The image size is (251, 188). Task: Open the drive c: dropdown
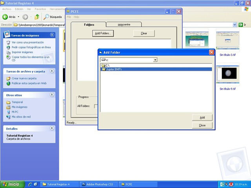155,60
